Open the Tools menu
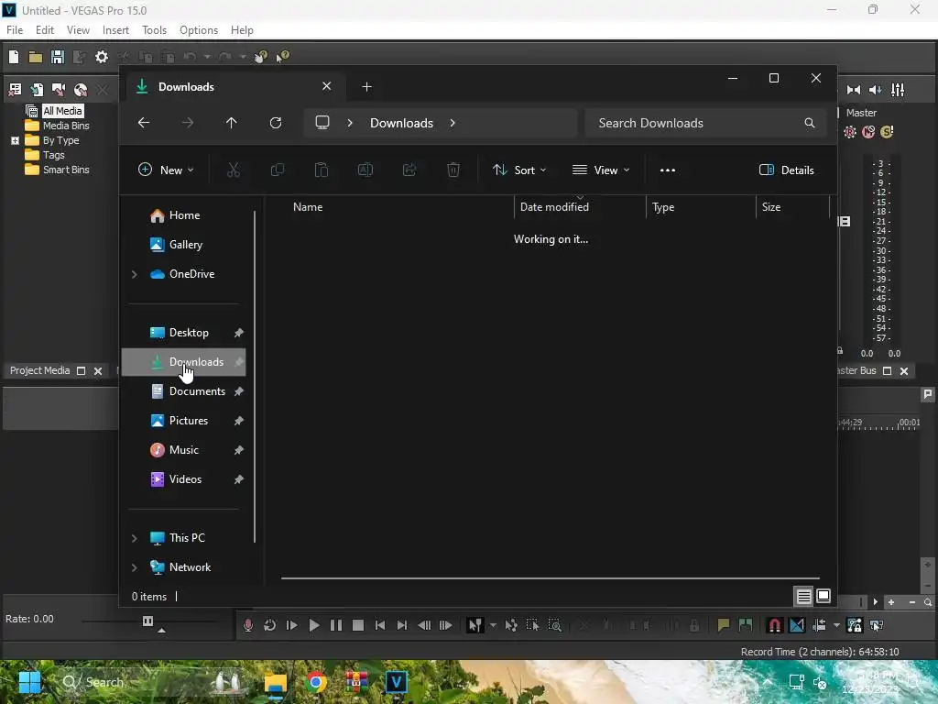Screen dimensions: 938x704 pyautogui.click(x=154, y=30)
